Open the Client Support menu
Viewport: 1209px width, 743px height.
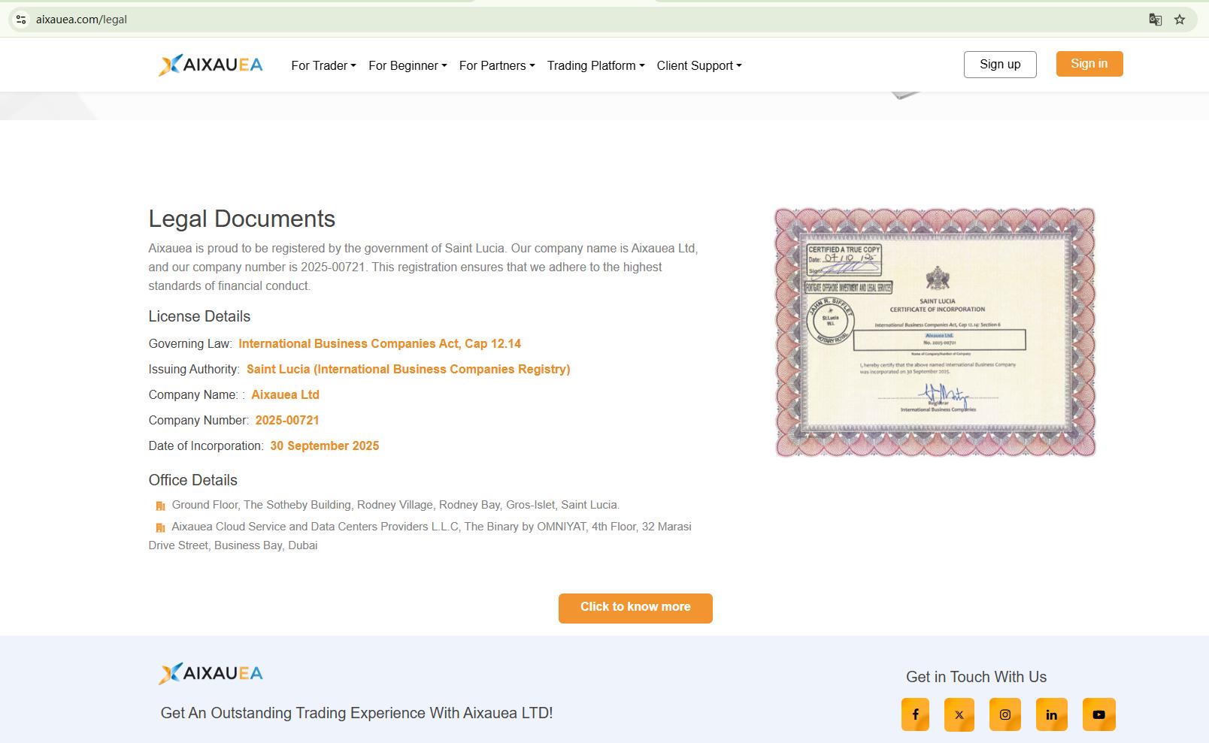point(699,65)
